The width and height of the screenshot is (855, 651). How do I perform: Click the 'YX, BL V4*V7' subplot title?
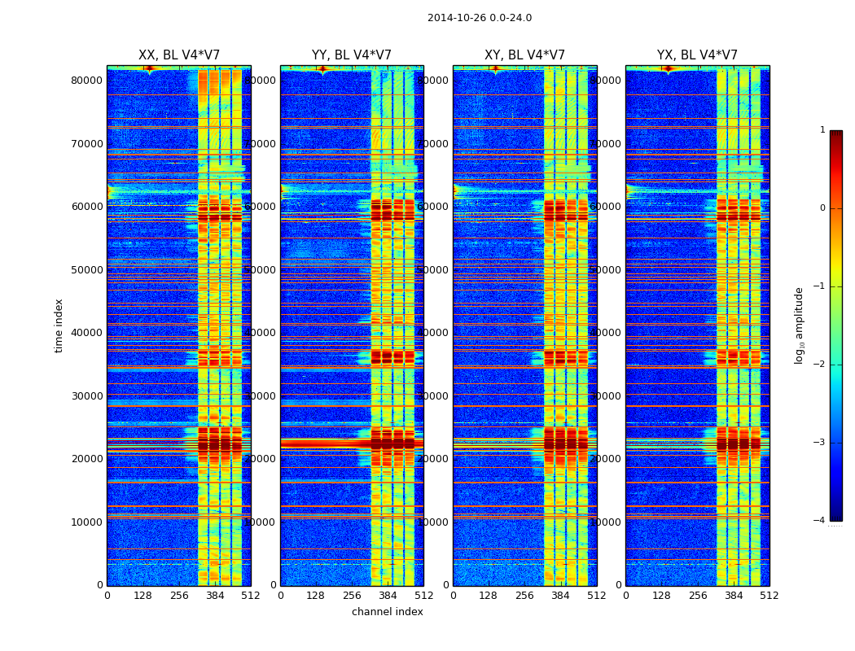click(697, 55)
